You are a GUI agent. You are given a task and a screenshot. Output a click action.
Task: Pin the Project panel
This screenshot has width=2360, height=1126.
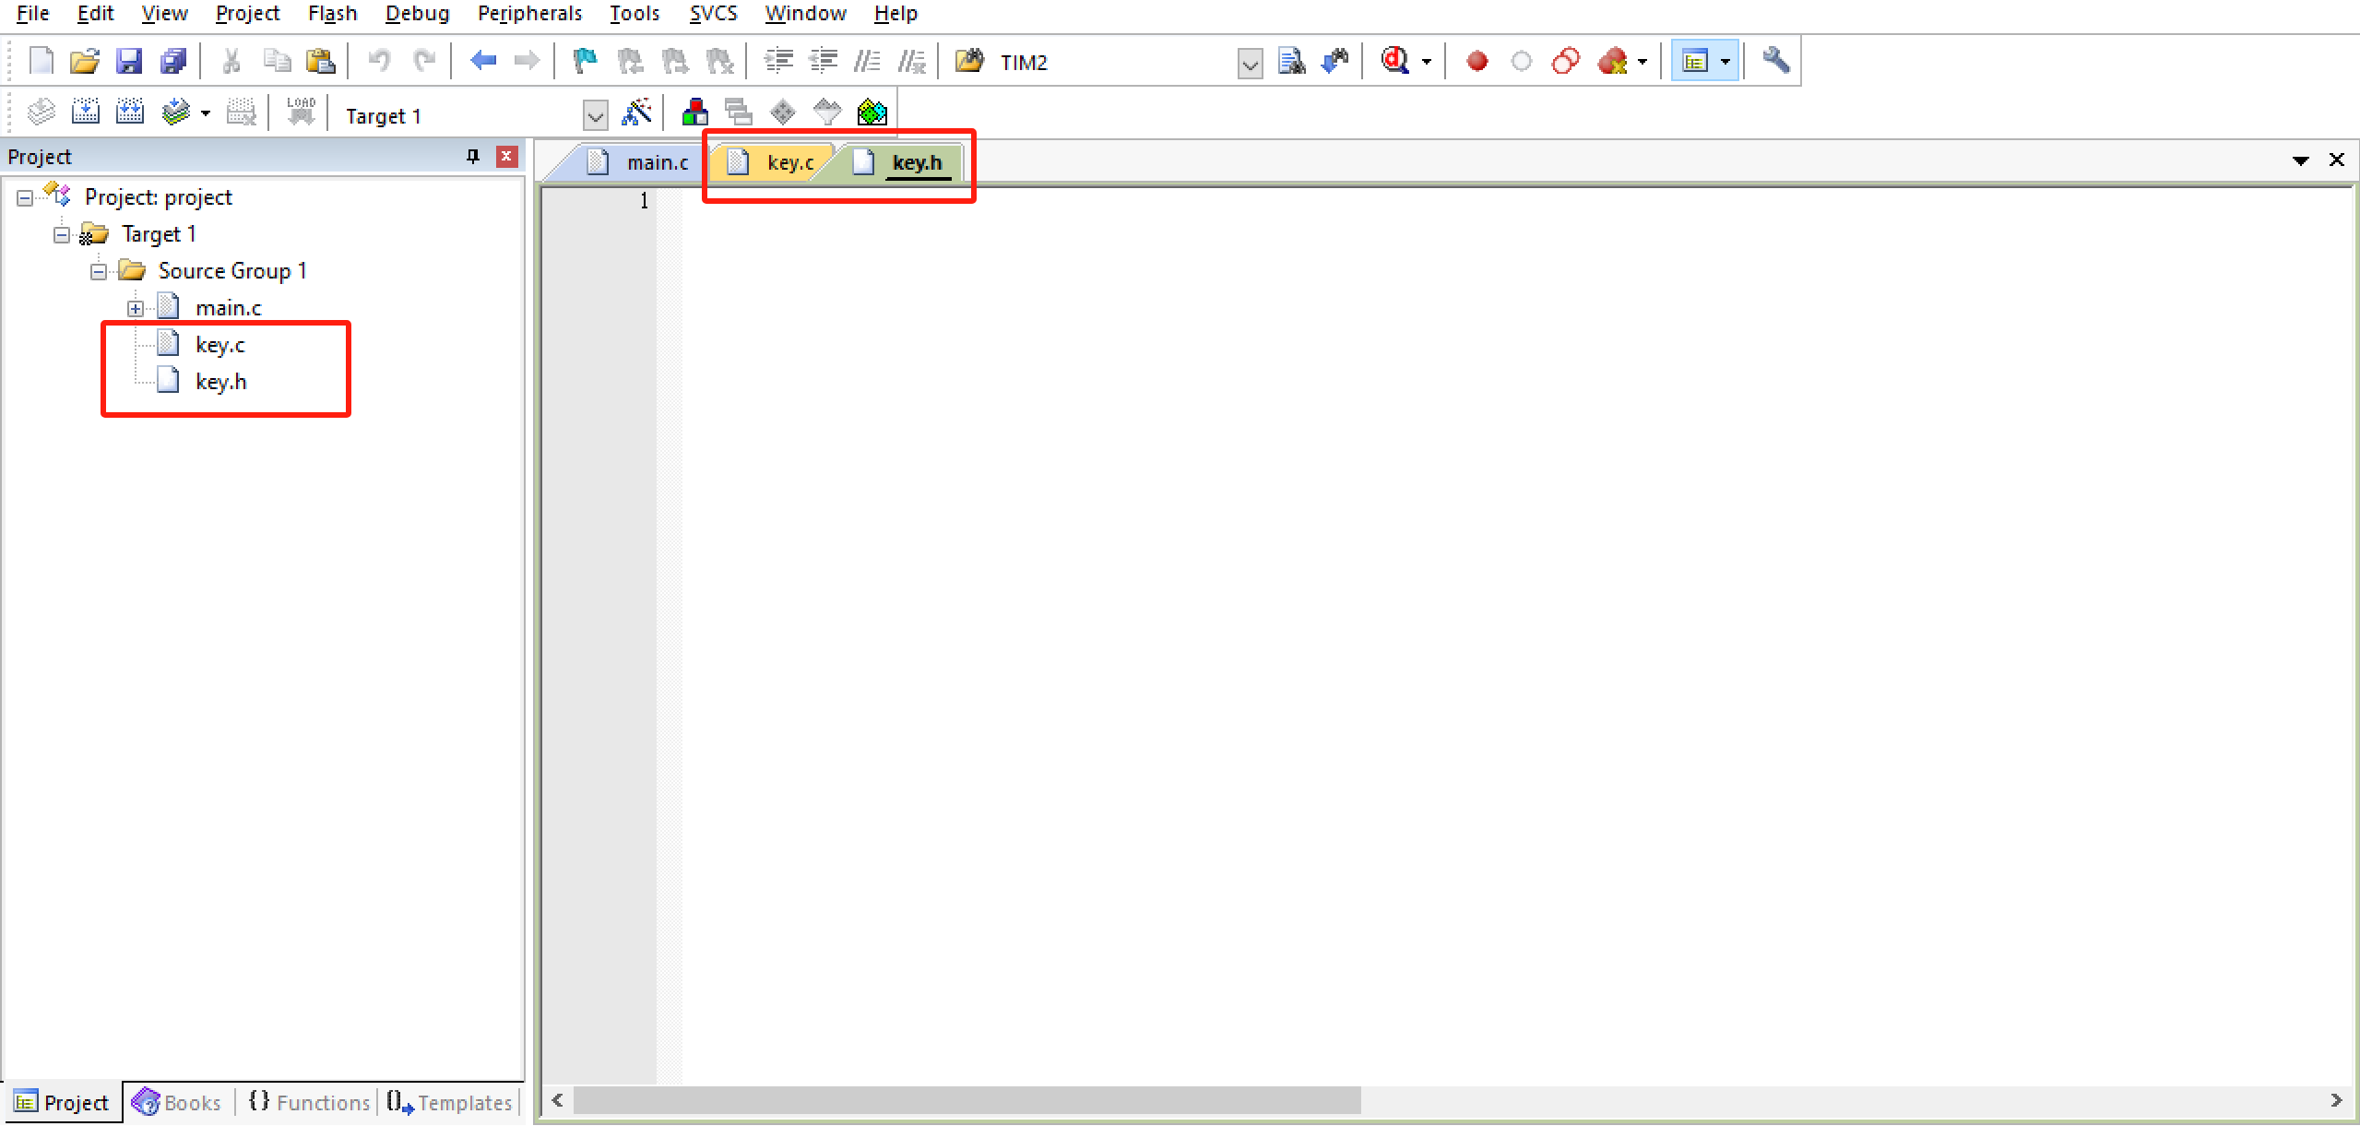(x=473, y=156)
